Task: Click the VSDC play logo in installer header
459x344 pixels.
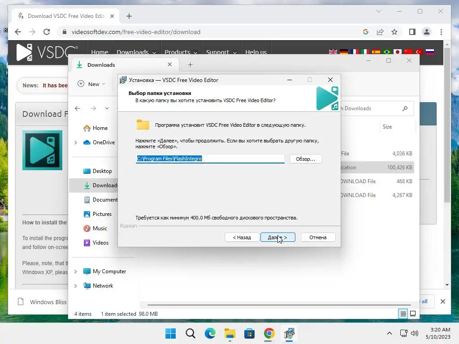Action: coord(327,98)
